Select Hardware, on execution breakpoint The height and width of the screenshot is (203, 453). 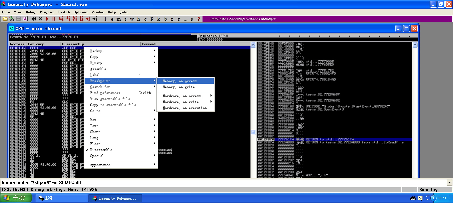(x=186, y=108)
